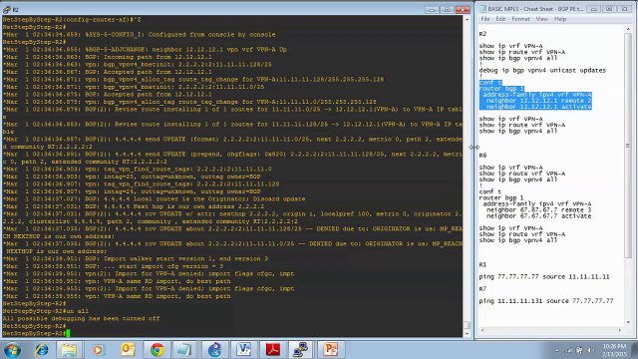Viewport: 638px width, 359px height.
Task: Click Notepad scrollbar down arrow
Action: (x=628, y=322)
